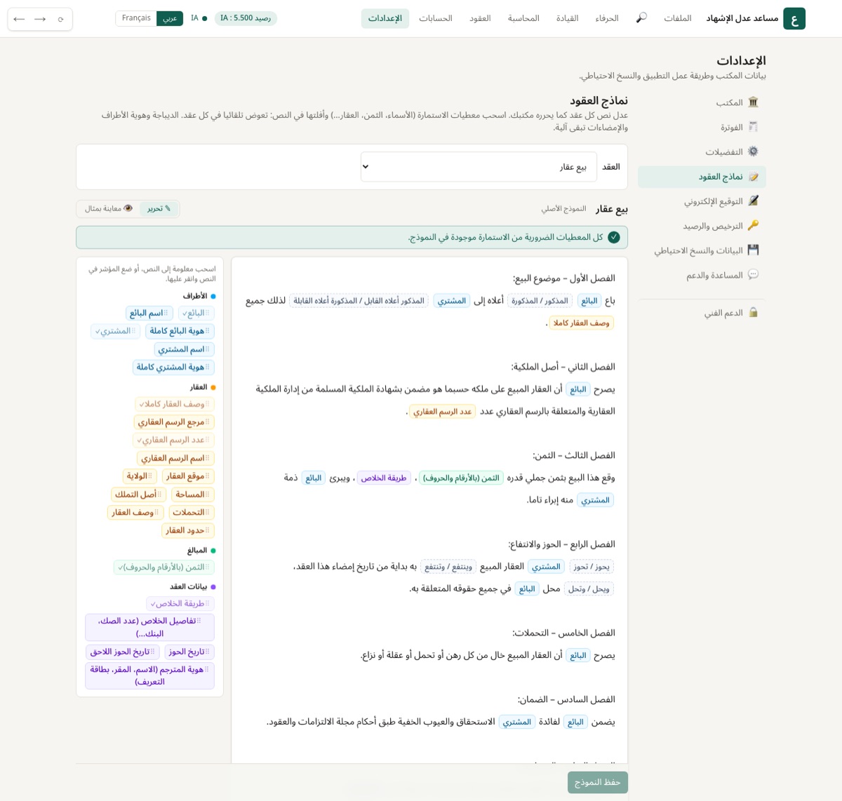Open the العقد contract type dropdown
Screen dimensions: 842x801
pyautogui.click(x=479, y=167)
